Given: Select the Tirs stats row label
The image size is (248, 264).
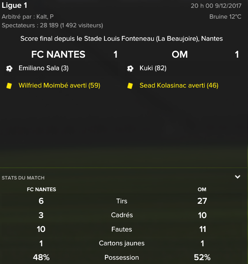Looking at the screenshot, I should coord(122,201).
